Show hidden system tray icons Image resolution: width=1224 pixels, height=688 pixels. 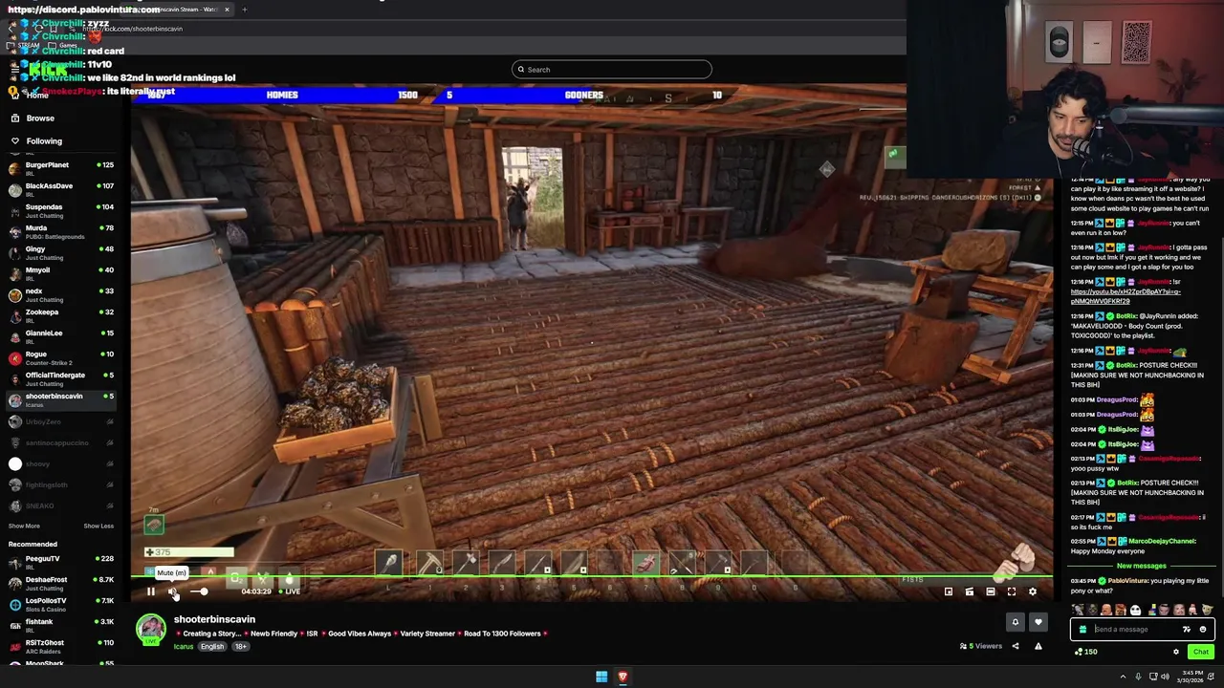(1123, 677)
